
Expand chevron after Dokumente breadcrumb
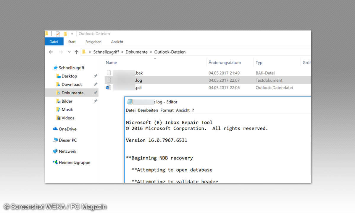click(151, 52)
